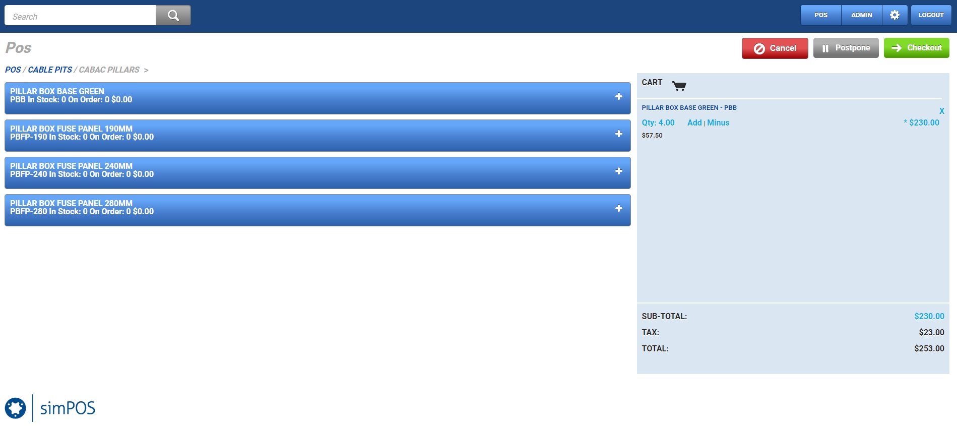Add Pillar Box Base Green with plus icon
This screenshot has height=426, width=957.
[x=619, y=96]
